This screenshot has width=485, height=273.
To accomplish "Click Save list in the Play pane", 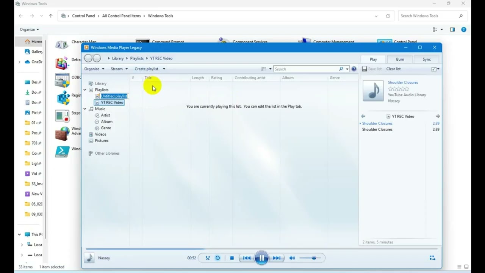I will click(x=372, y=69).
